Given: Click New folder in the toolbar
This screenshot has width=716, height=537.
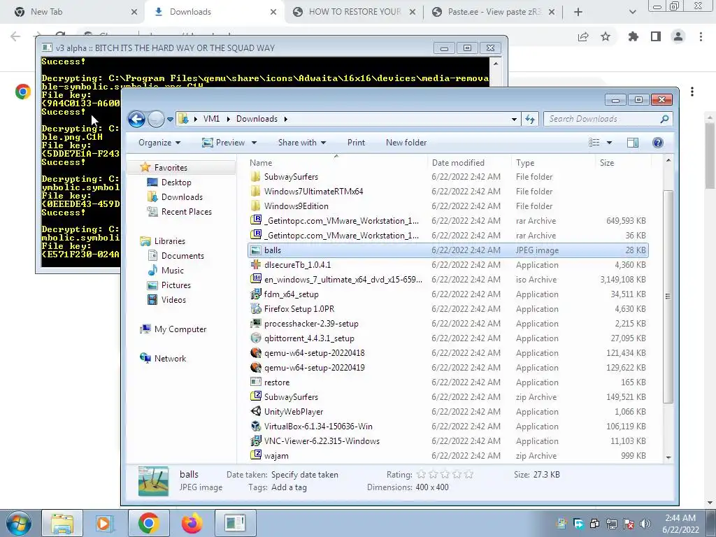Looking at the screenshot, I should pos(406,143).
